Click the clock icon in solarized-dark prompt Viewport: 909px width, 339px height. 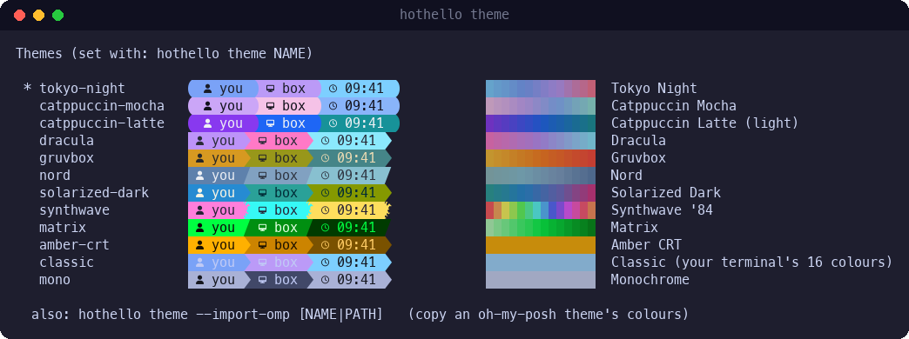pos(325,193)
